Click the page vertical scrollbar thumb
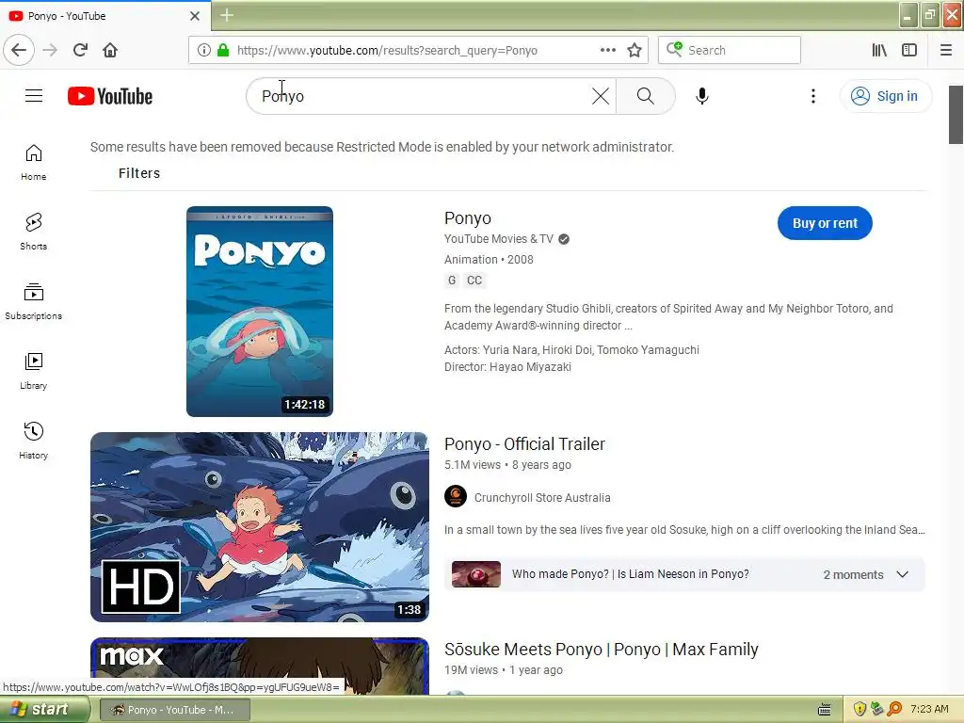964x723 pixels. (x=956, y=114)
